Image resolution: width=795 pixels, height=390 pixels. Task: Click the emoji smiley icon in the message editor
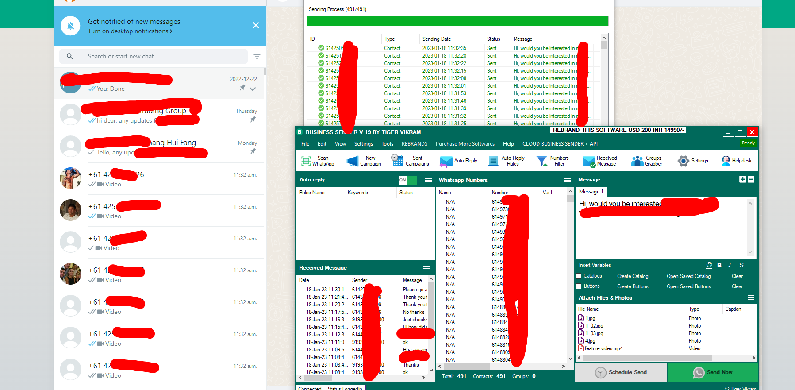(x=709, y=265)
